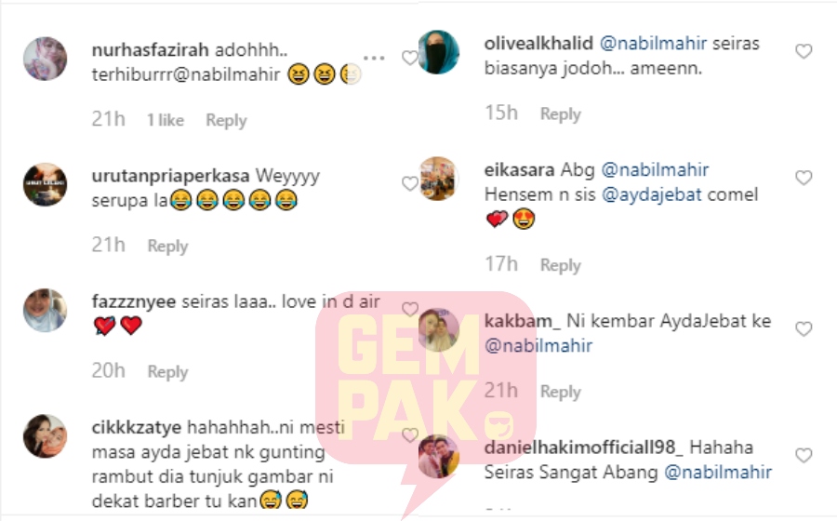
Task: Open fazzznyee profile picture
Action: click(x=46, y=310)
